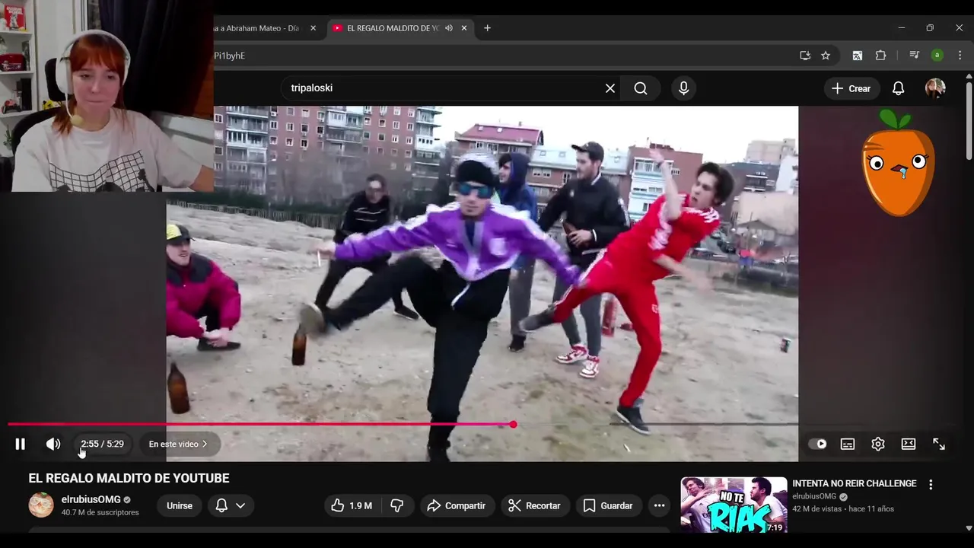Click the page vertical scrollbar
974x548 pixels.
pos(969,122)
